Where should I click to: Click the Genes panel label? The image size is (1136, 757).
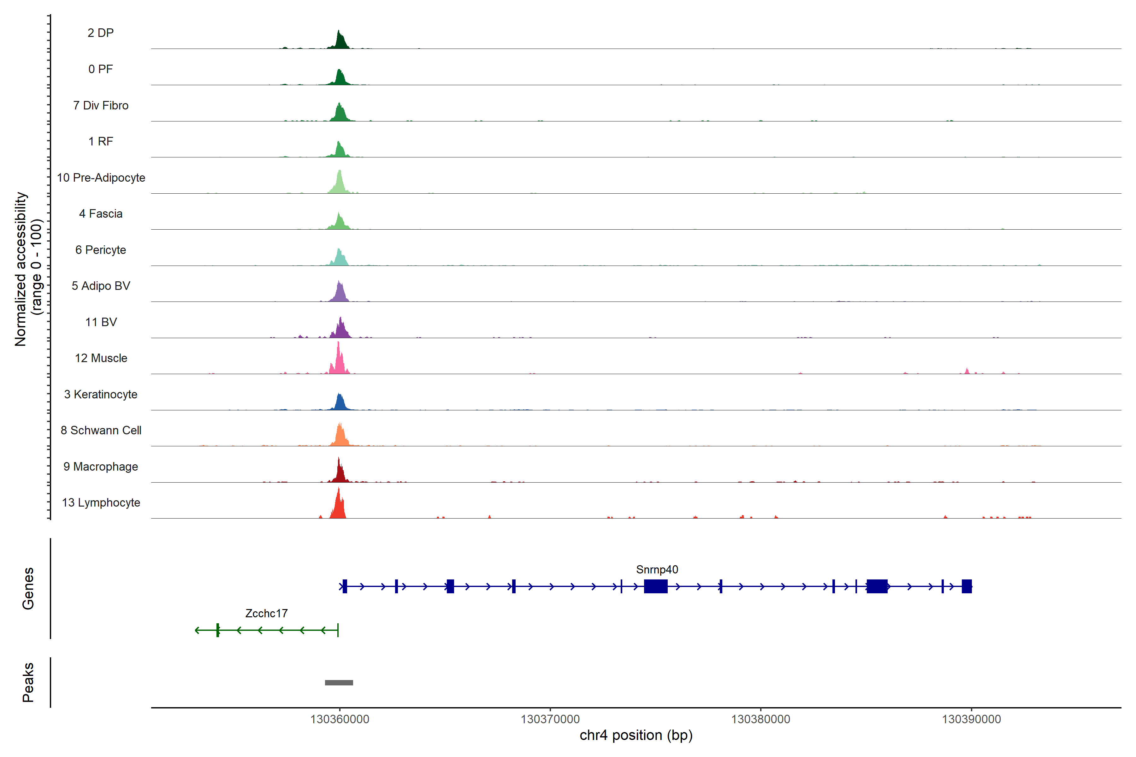point(28,588)
